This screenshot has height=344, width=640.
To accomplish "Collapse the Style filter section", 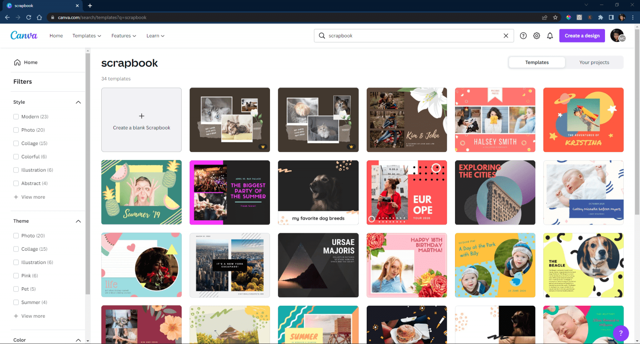I will (x=78, y=102).
